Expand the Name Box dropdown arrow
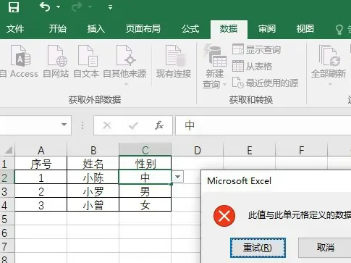Image resolution: width=351 pixels, height=263 pixels. (64, 125)
